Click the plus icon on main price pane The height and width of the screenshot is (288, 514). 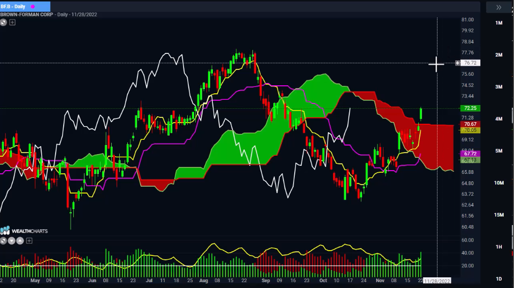click(x=12, y=22)
